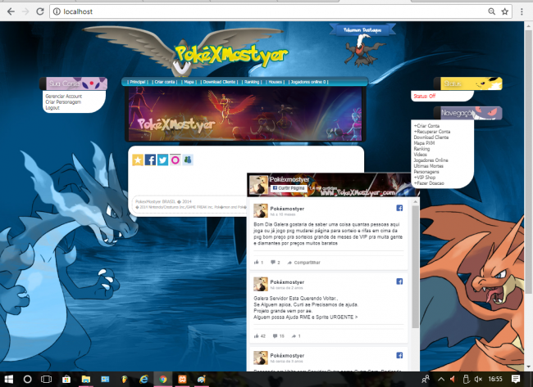Viewport: 533px width, 387px height.
Task: Open Jogadores Online in Navegação list
Action: coord(430,160)
